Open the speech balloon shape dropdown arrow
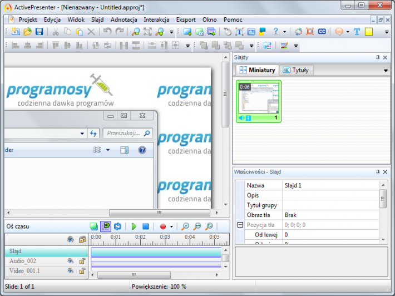Image resolution: width=395 pixels, height=296 pixels. (348, 32)
